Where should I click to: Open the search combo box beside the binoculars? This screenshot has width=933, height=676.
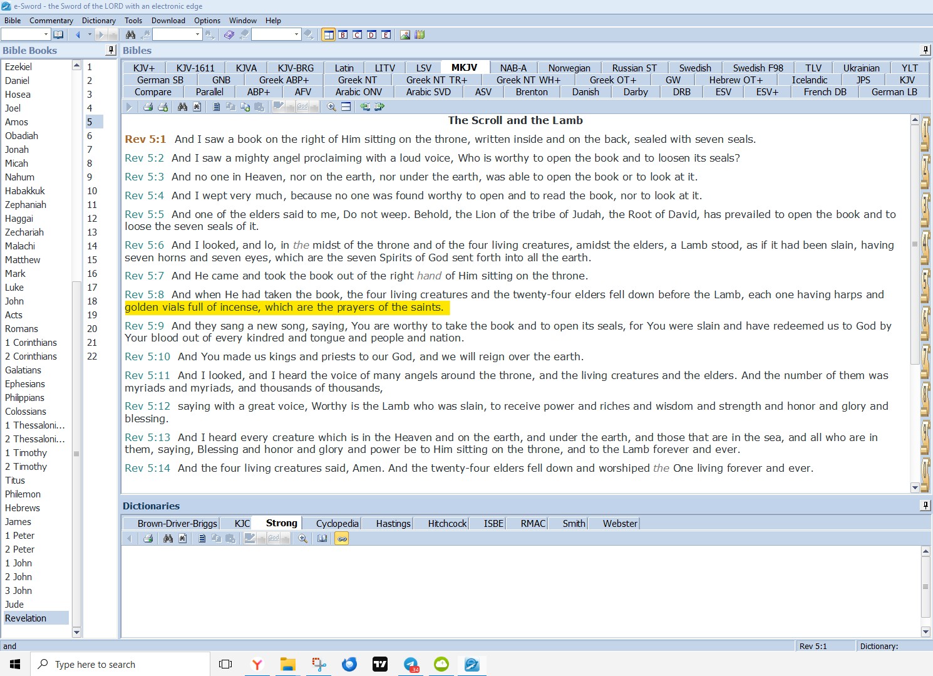click(x=177, y=34)
